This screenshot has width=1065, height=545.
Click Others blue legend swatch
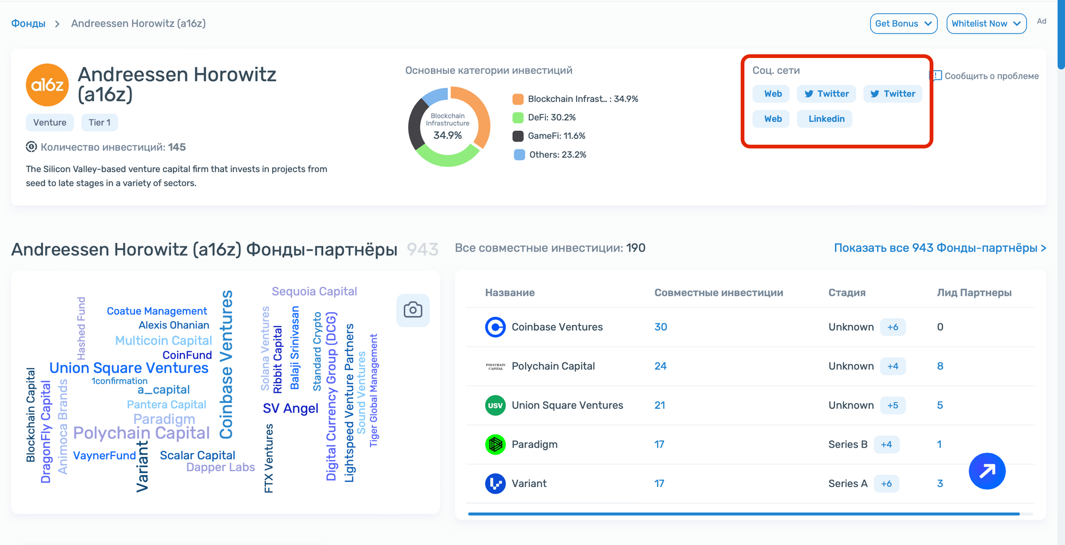click(x=519, y=155)
